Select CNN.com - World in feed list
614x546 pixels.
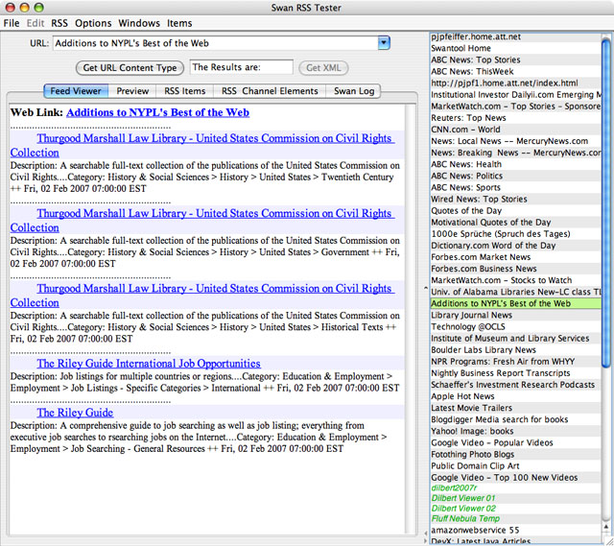465,130
